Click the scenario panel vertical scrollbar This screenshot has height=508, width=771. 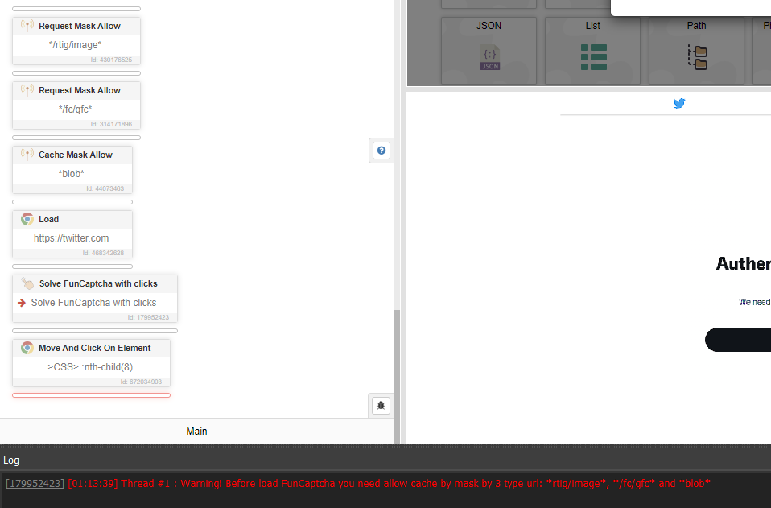396,370
